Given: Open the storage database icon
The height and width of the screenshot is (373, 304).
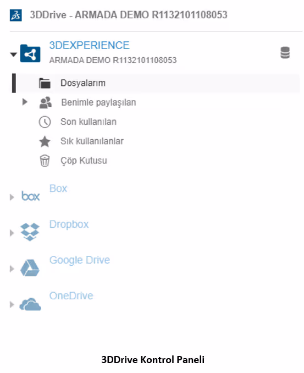Looking at the screenshot, I should tap(285, 53).
